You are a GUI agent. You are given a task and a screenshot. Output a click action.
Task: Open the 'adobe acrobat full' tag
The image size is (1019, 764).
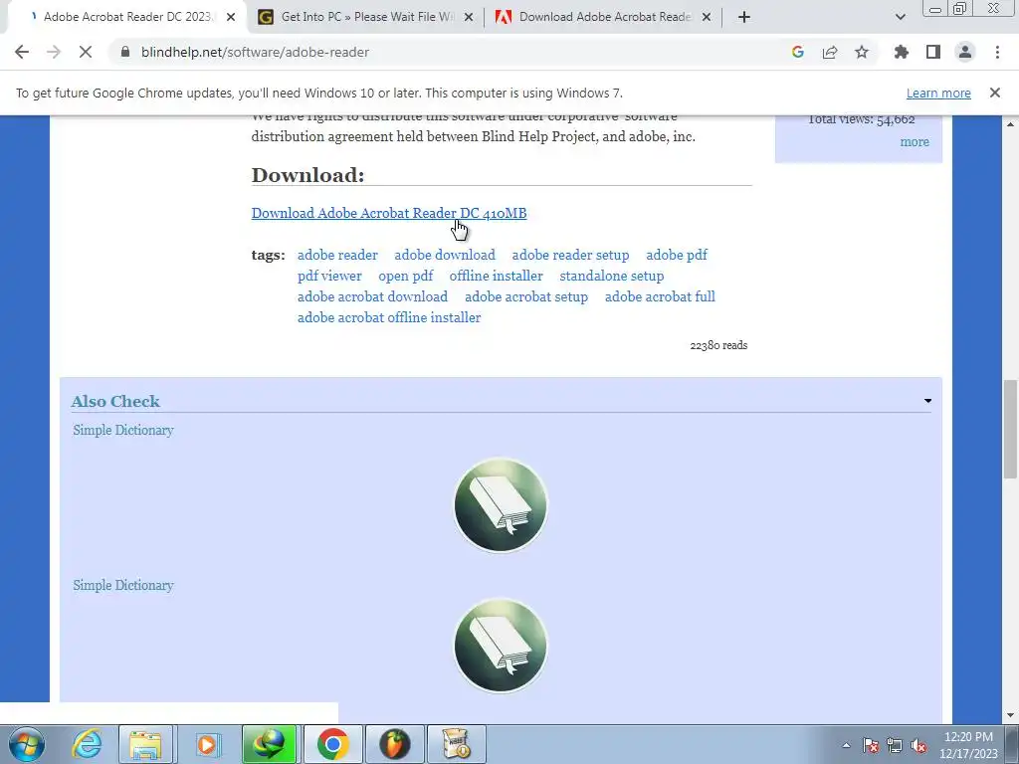(x=660, y=296)
